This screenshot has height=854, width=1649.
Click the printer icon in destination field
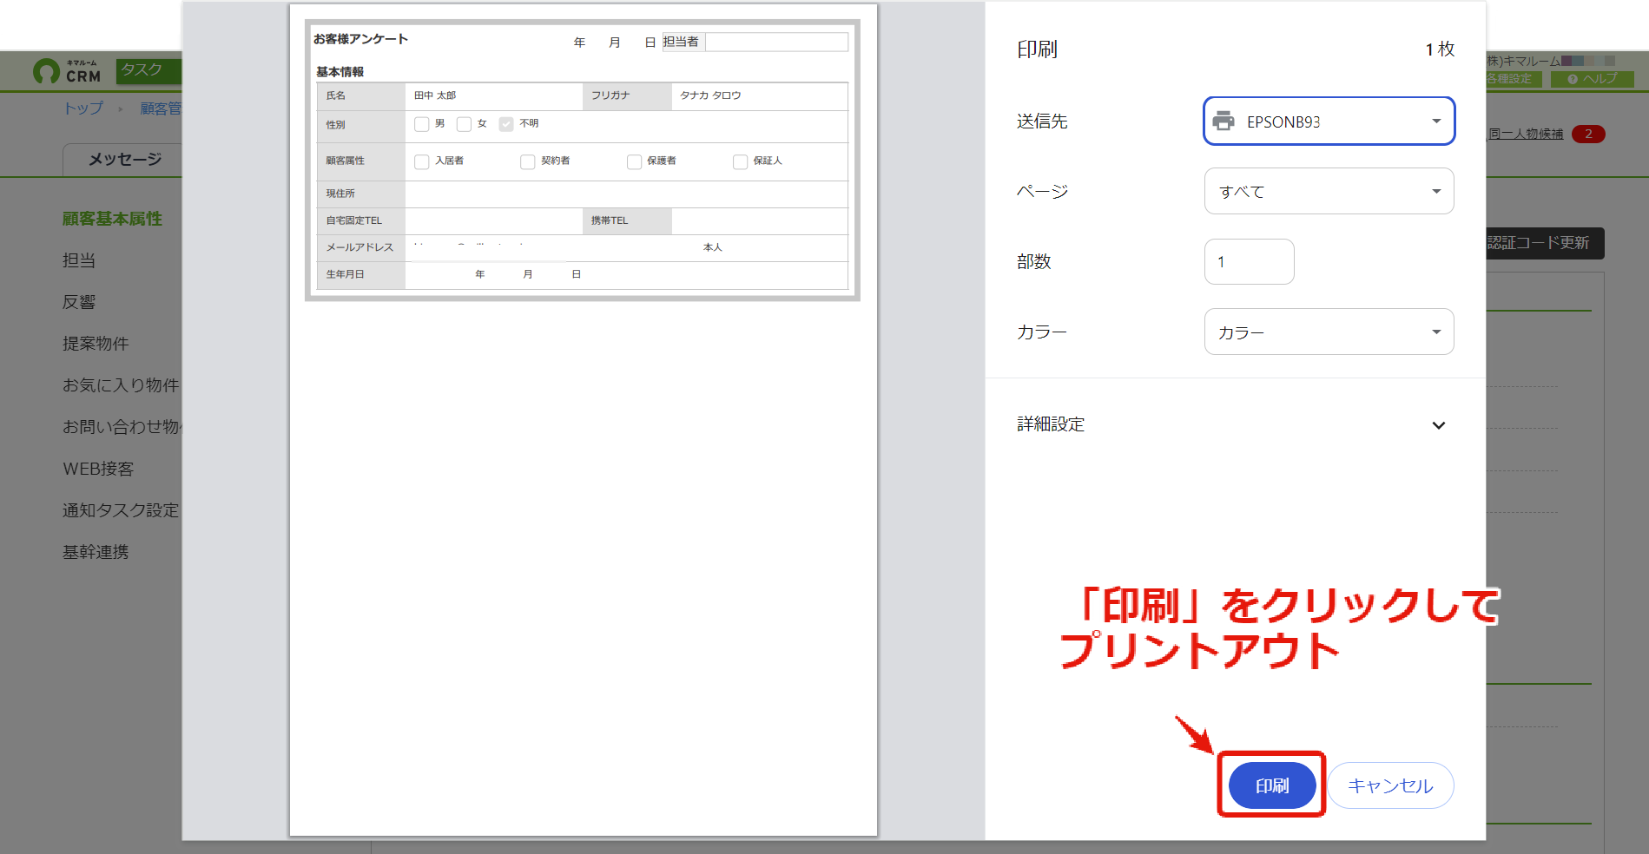click(x=1224, y=122)
